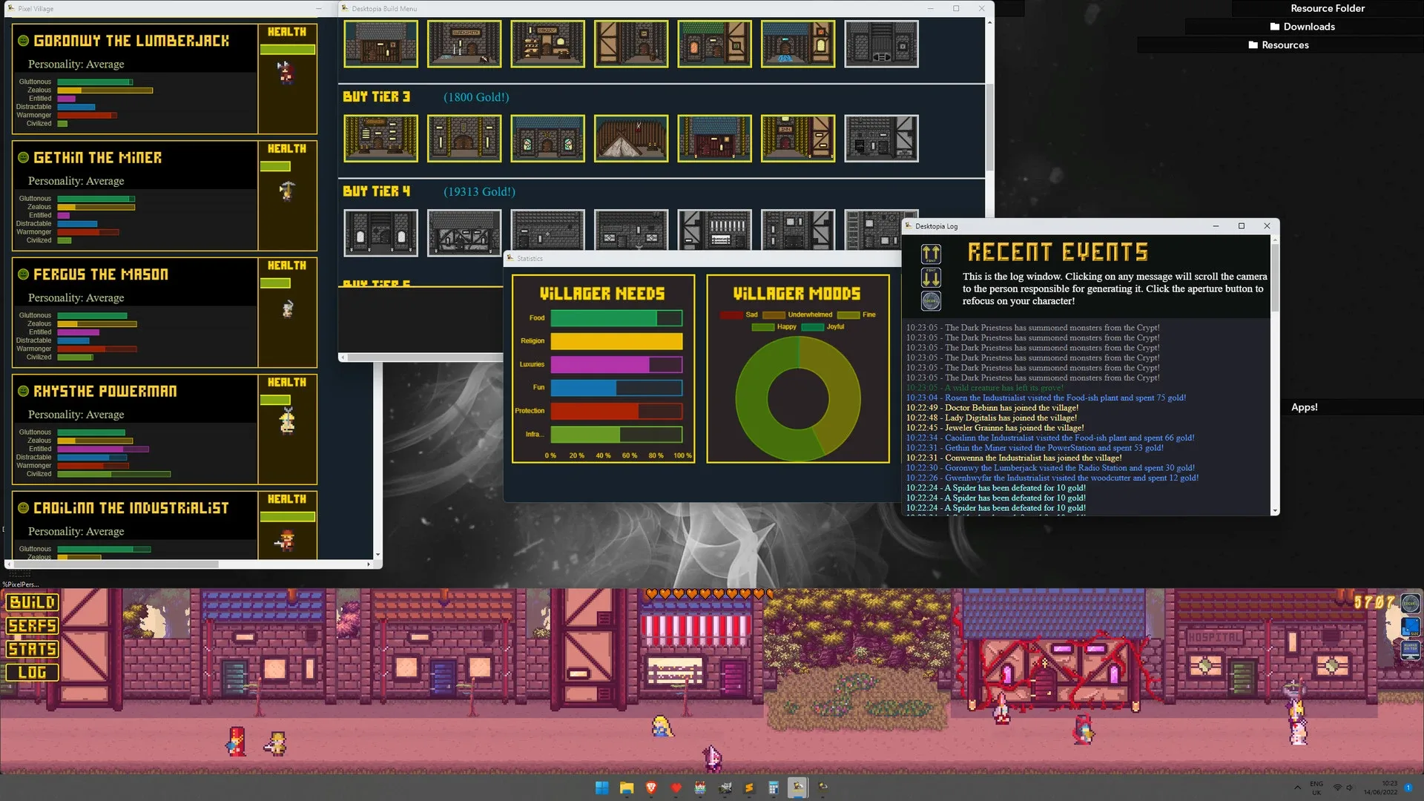Screen dimensions: 1424x801
Task: Decrease log font size with down-arrows icon
Action: tap(931, 277)
